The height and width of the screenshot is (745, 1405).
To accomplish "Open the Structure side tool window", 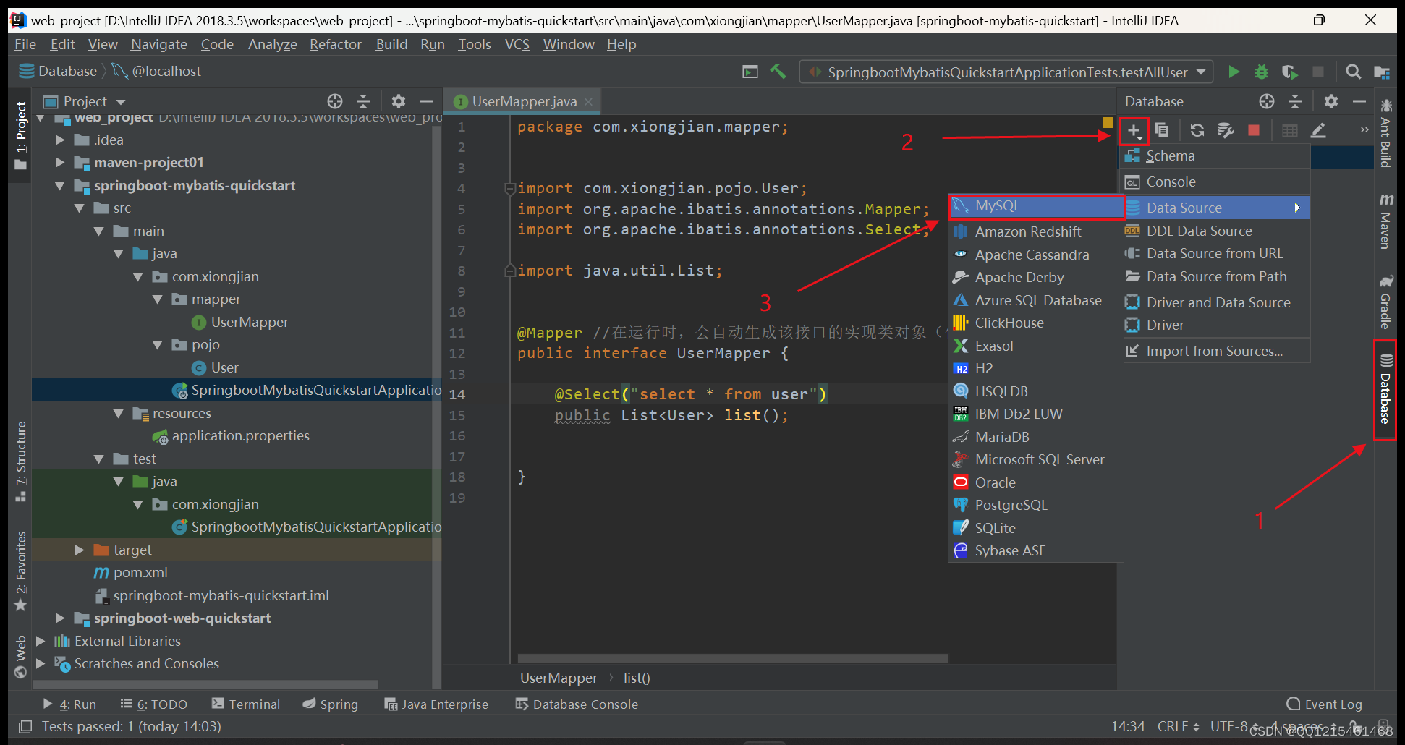I will 21,461.
